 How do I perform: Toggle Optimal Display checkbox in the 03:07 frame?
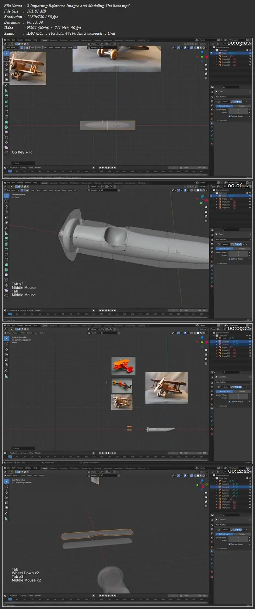coord(230,116)
